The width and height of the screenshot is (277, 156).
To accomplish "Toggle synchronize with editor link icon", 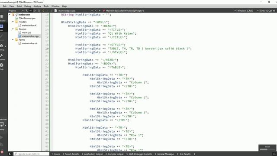I will coord(31,10).
